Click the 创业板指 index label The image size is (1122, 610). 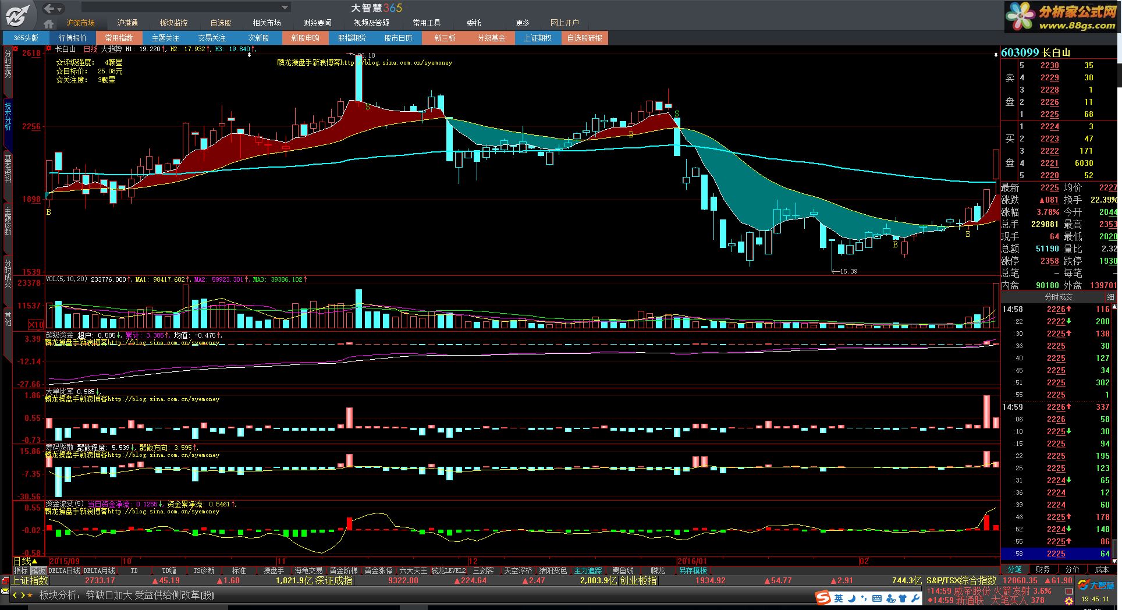[638, 580]
